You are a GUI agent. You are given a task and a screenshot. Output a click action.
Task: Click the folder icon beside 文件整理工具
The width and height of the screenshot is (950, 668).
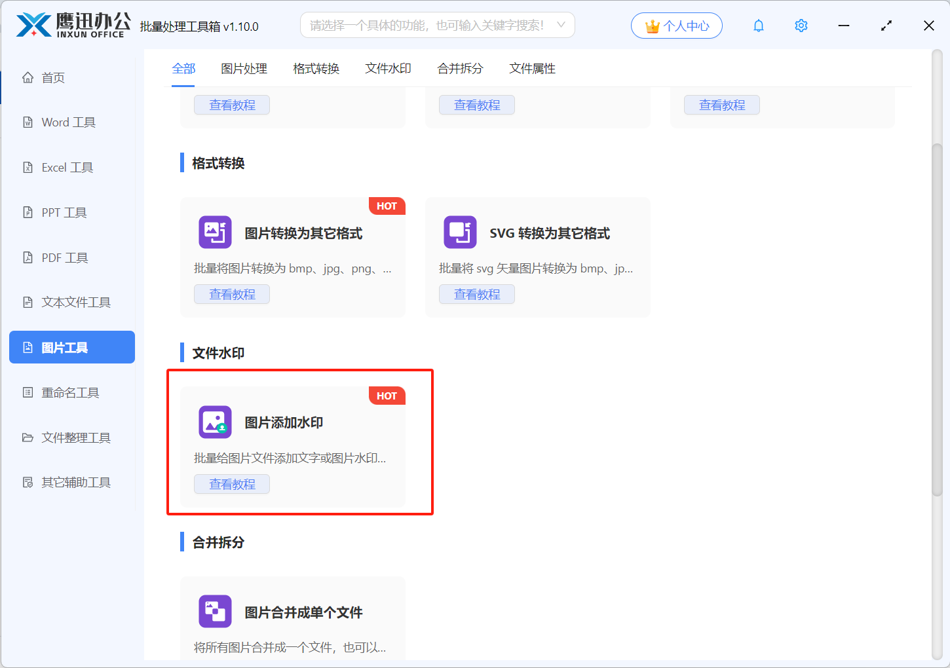click(x=28, y=437)
